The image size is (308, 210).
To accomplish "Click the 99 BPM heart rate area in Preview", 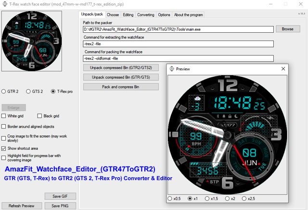I will pos(196,139).
